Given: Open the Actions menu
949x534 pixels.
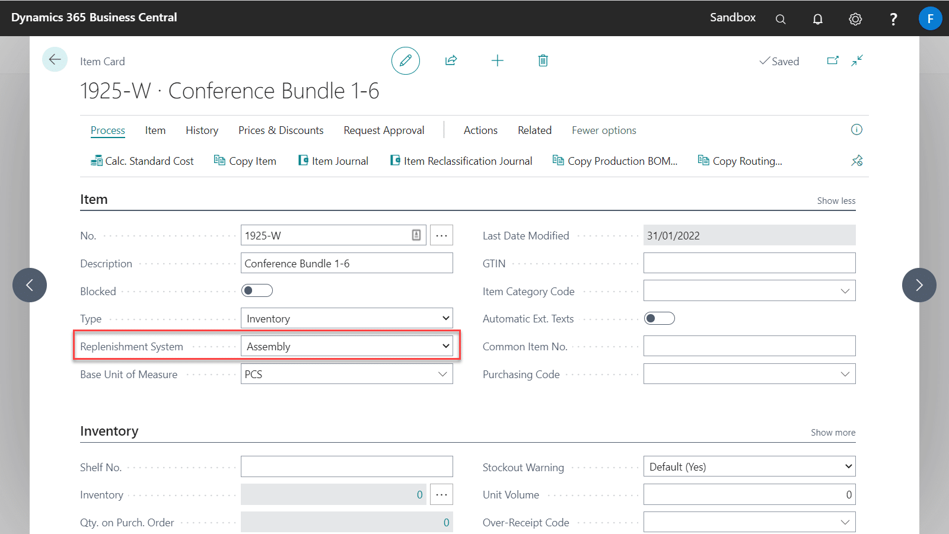Looking at the screenshot, I should tap(480, 130).
